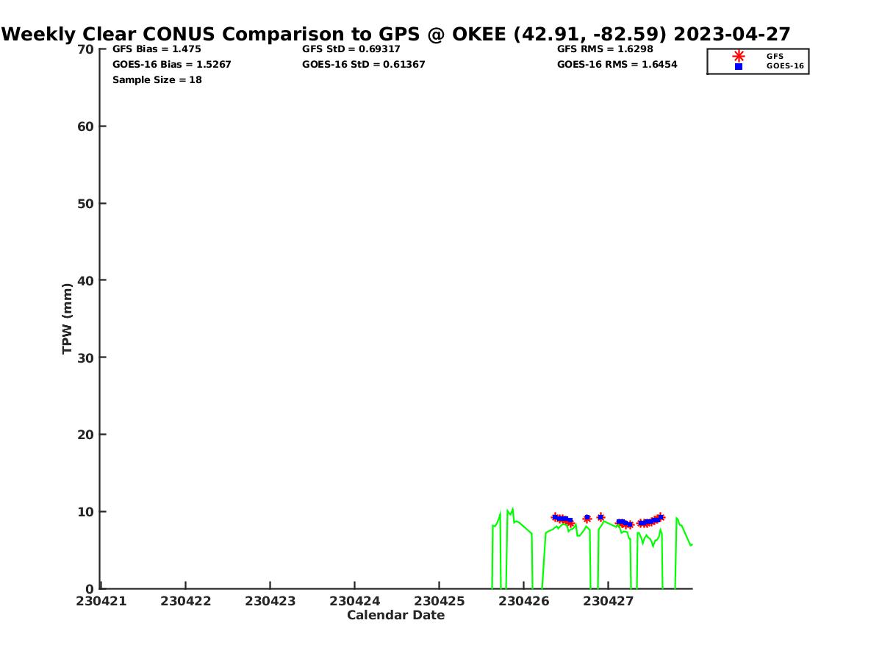Click the TPW (mm) y-axis label
The height and width of the screenshot is (662, 882).
pyautogui.click(x=68, y=318)
